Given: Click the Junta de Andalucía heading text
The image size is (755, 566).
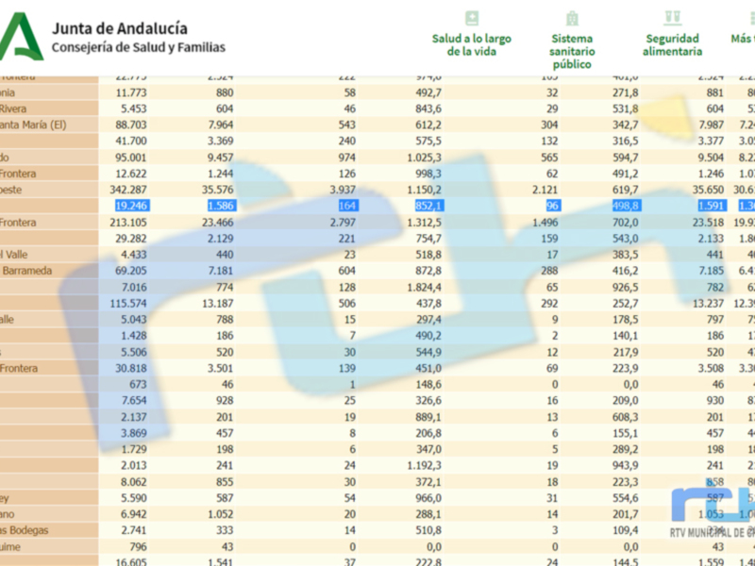Looking at the screenshot, I should (119, 28).
